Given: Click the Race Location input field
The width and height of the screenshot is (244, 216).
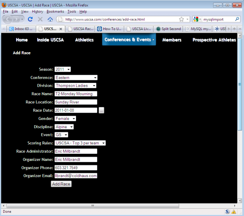Looking at the screenshot, I should point(76,102).
